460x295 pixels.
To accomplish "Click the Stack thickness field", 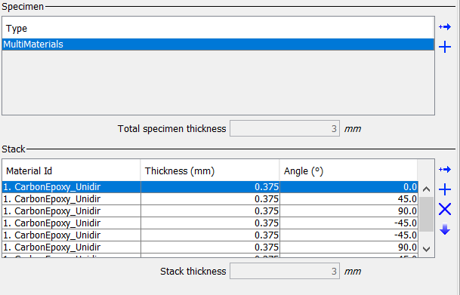I will pyautogui.click(x=285, y=271).
